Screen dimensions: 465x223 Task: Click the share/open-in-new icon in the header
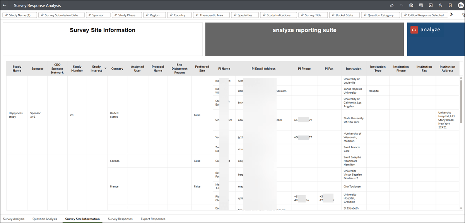tap(431, 5)
